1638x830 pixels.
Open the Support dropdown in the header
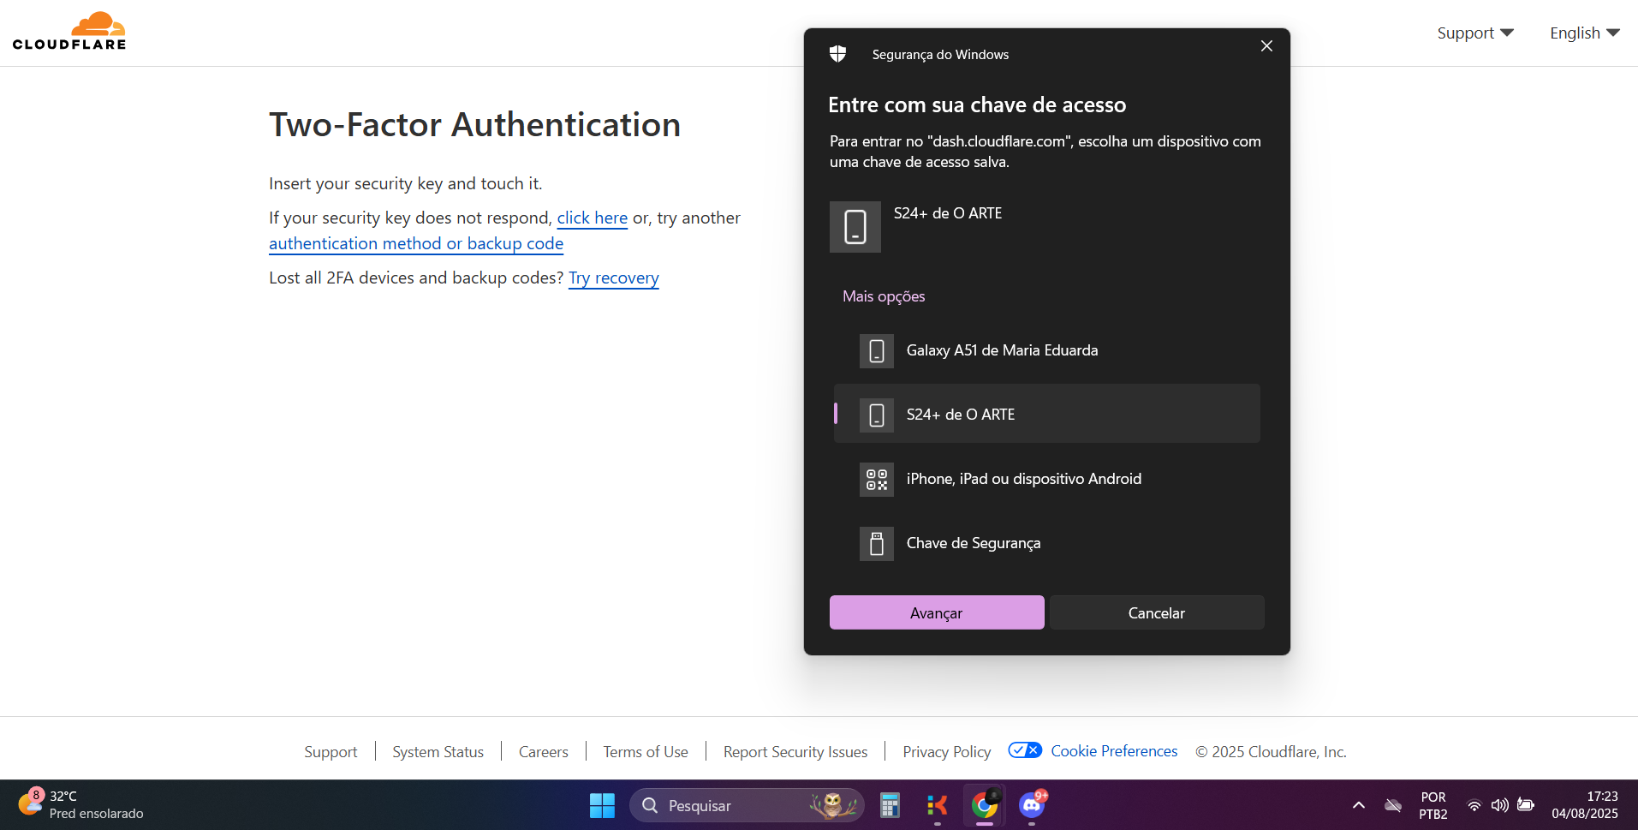coord(1475,33)
